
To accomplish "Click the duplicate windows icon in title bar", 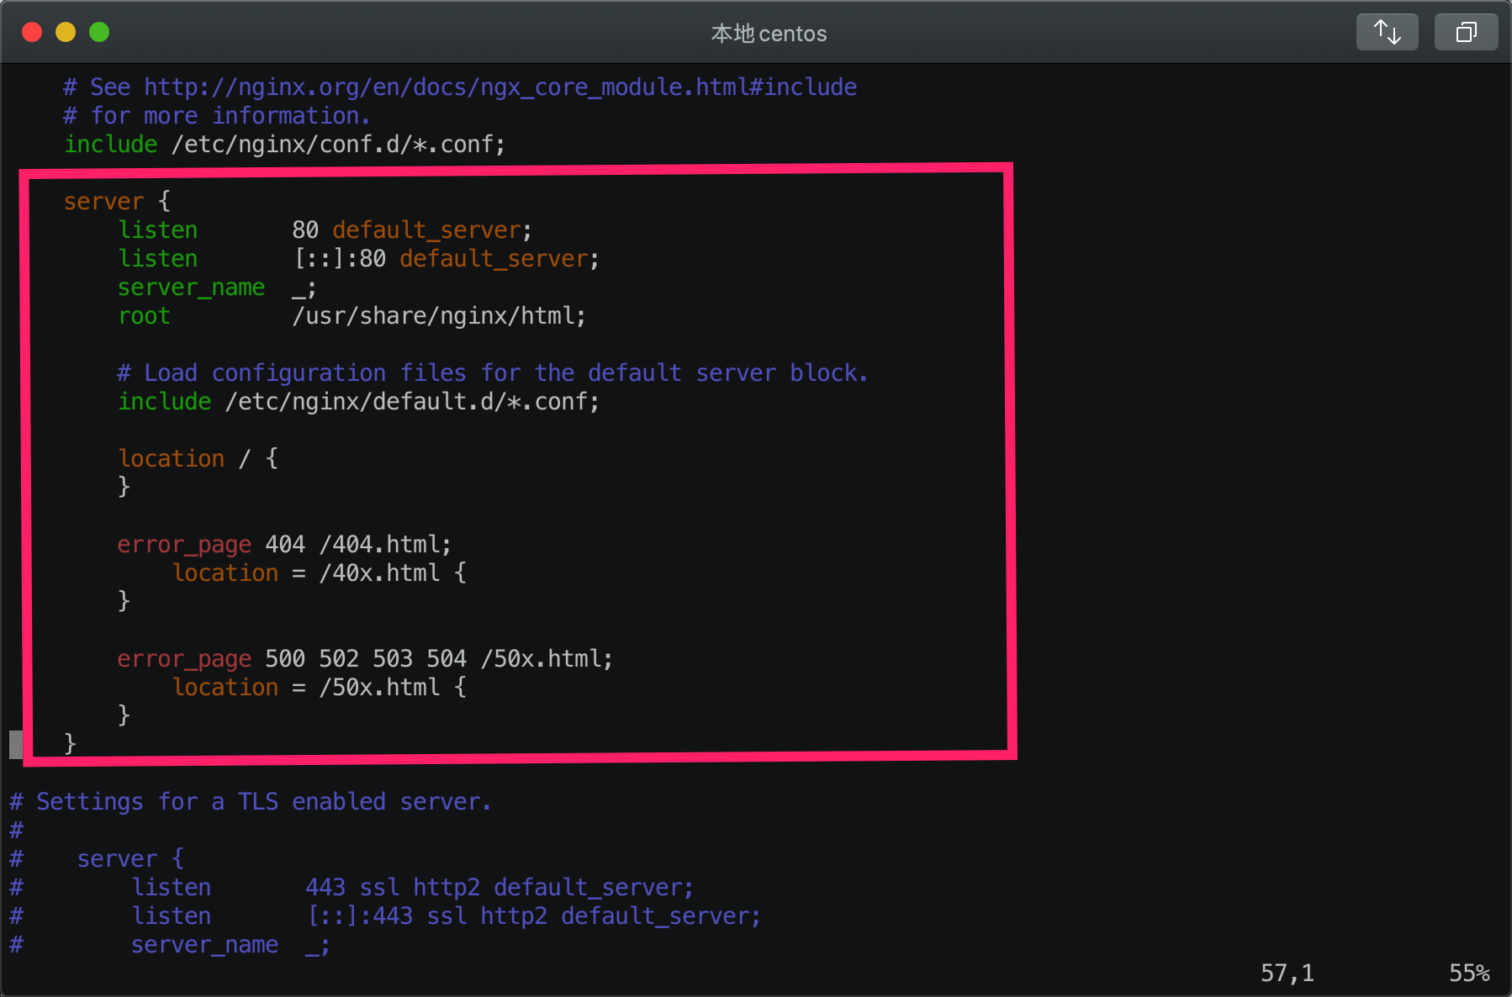I will tap(1466, 32).
